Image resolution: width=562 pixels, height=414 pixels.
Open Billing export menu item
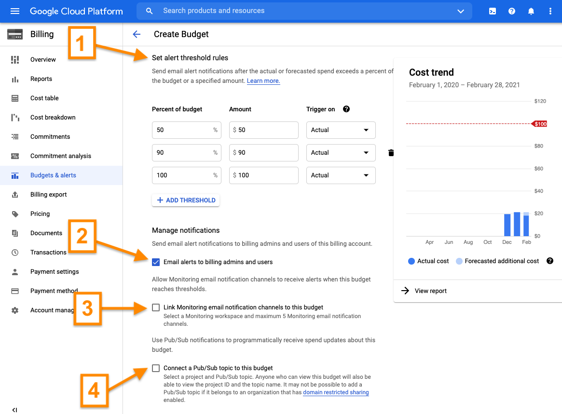coord(61,195)
